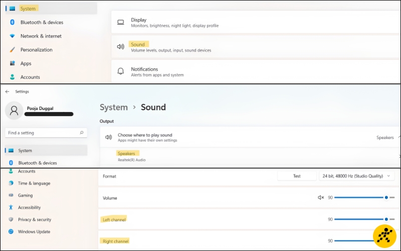Click the Pooja Duggal account name
Screen dimensions: 401x251
[40, 108]
